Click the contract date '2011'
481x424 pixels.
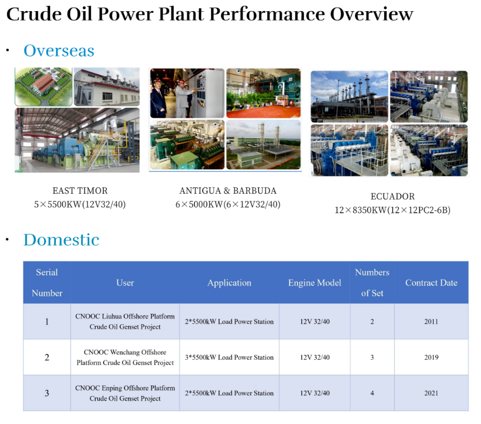tap(431, 321)
